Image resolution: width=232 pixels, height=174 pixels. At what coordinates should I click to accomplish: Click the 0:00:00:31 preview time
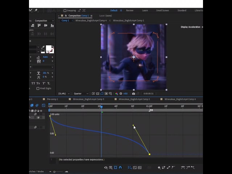[x=148, y=94]
